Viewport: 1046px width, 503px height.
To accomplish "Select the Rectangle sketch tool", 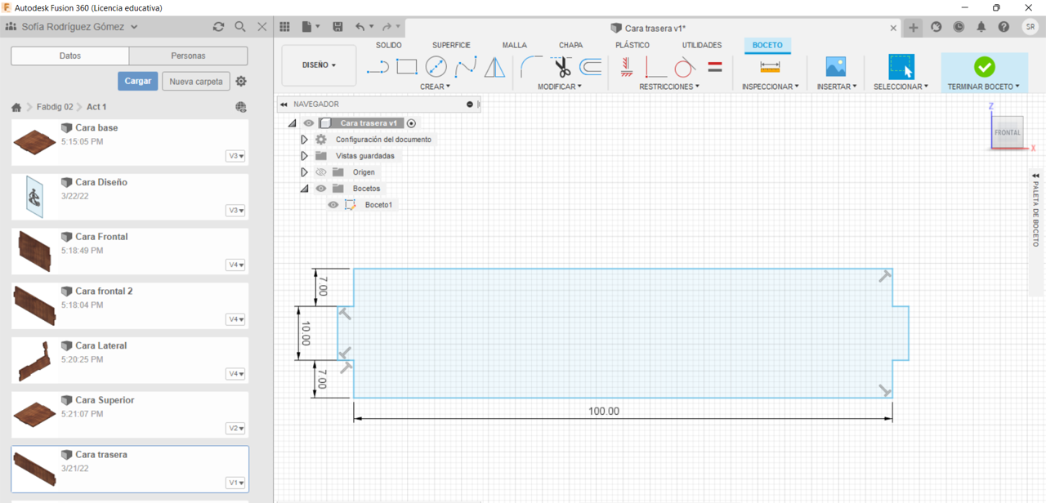I will tap(407, 67).
